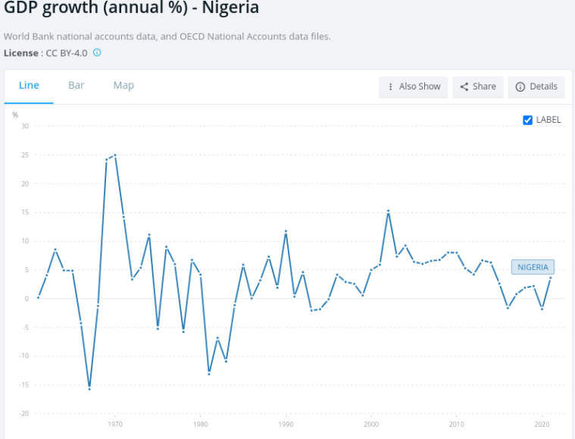The image size is (575, 439).
Task: Click the license info icon
Action: 97,53
